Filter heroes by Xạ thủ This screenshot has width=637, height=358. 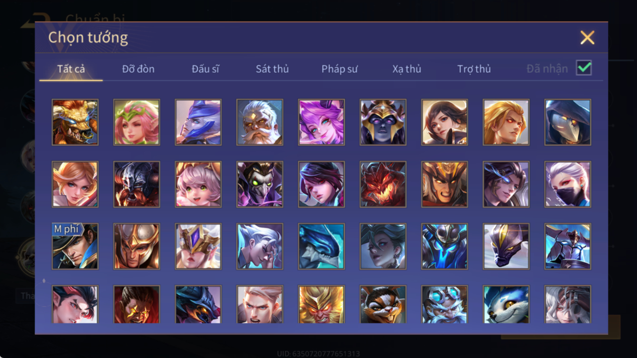[x=407, y=69]
